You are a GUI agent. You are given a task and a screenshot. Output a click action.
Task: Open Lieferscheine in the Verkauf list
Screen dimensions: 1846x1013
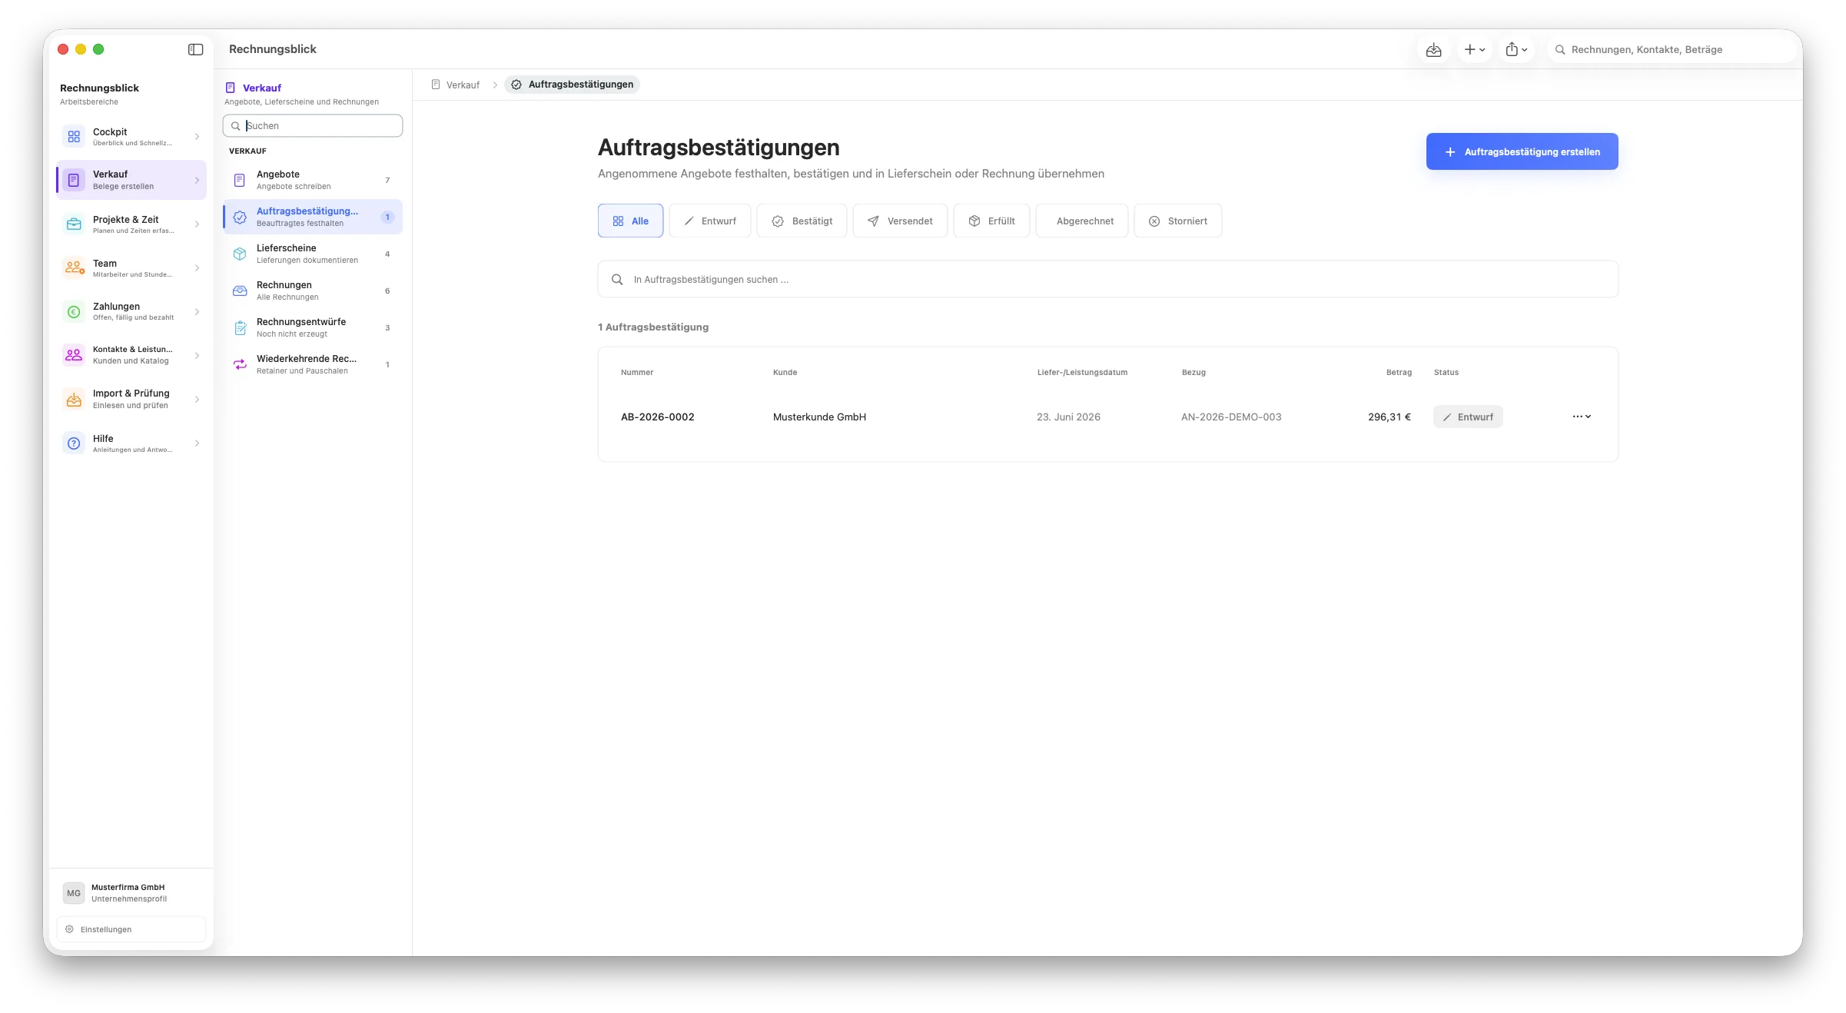(x=313, y=254)
